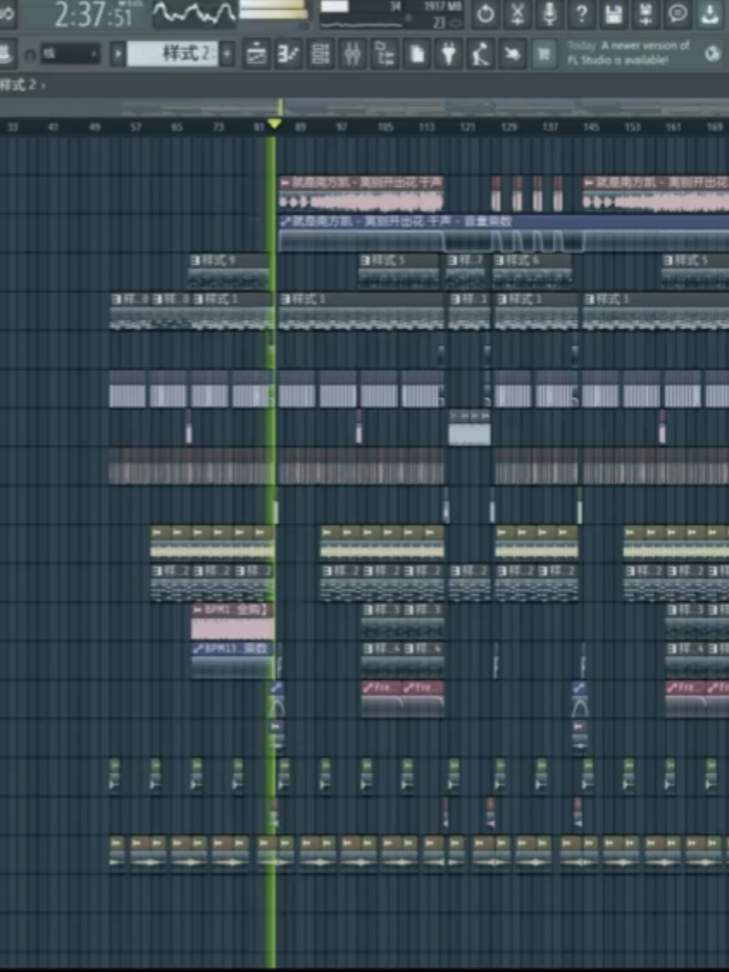This screenshot has height=972, width=729.
Task: Click the 样式 2 breadcrumb label
Action: (18, 85)
